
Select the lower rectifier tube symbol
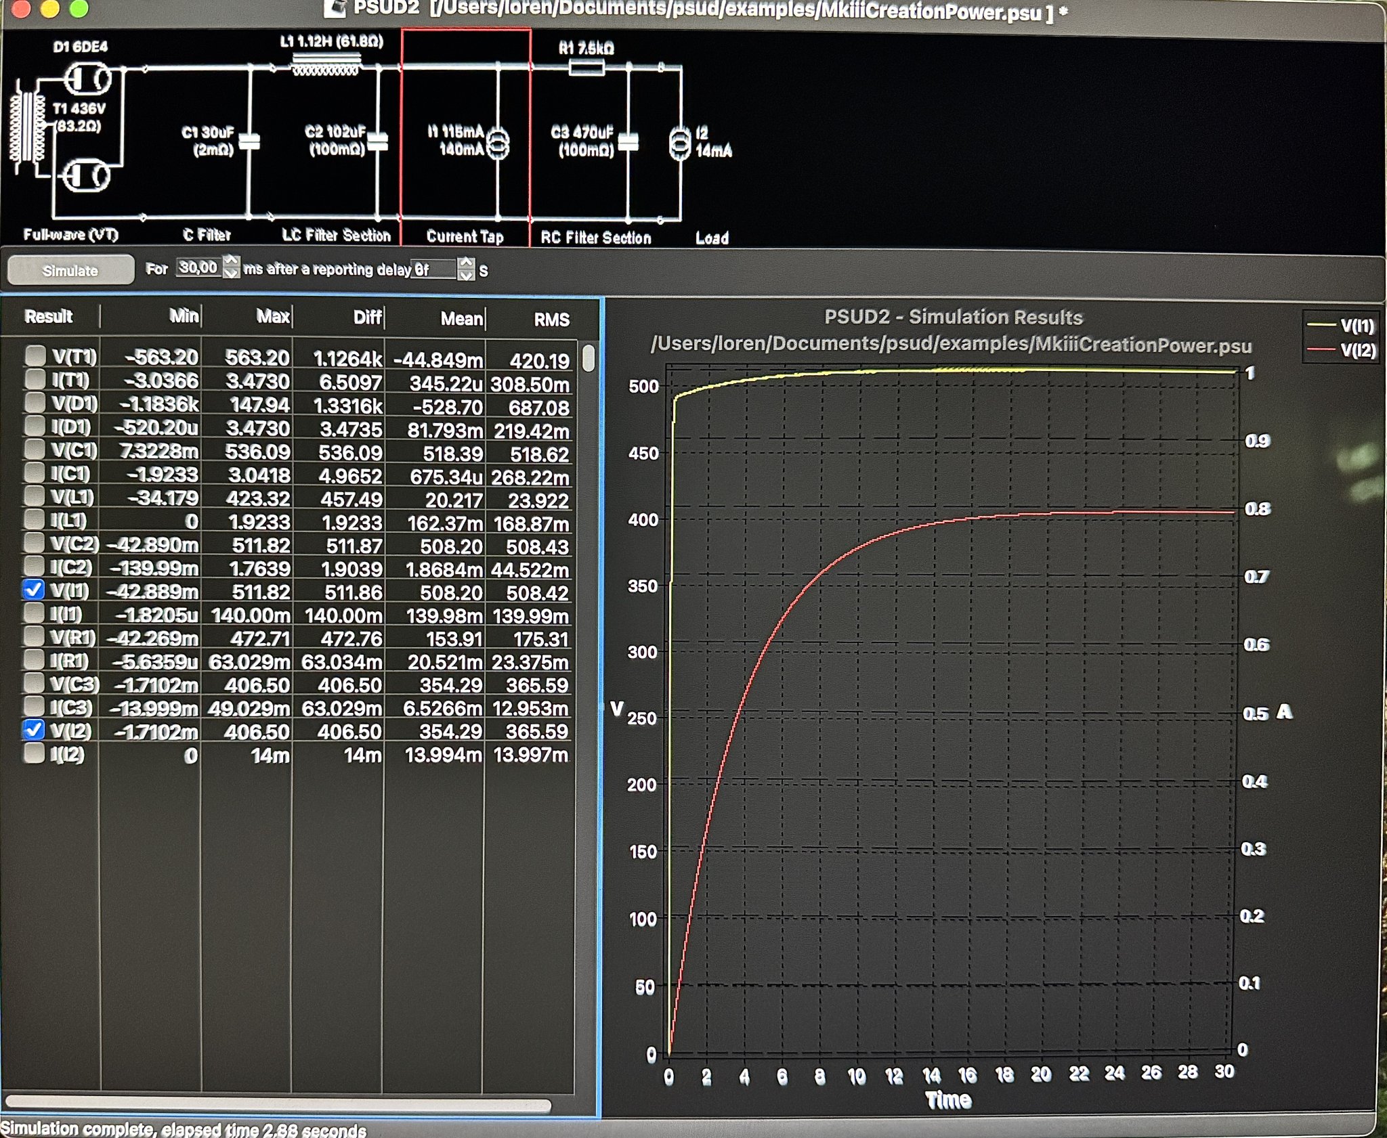pyautogui.click(x=85, y=177)
